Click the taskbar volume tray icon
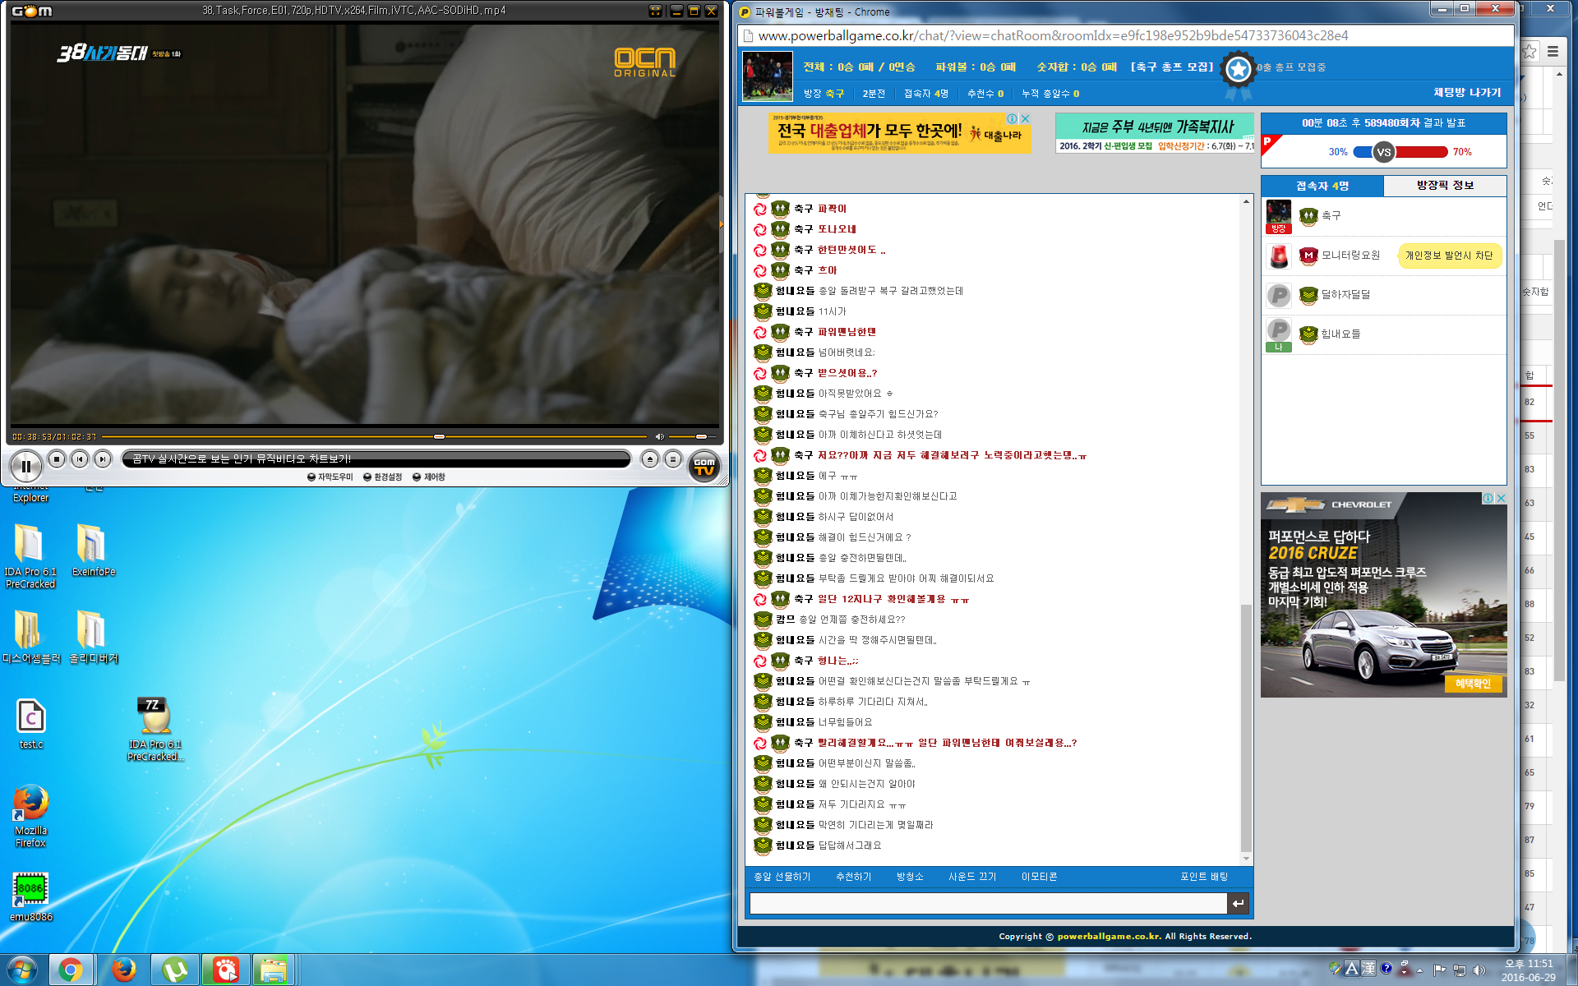Screen dimensions: 1578x986 [x=1479, y=970]
